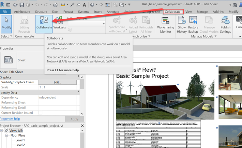Click the Switch Windows icon
Viewport: 242px width, 148px height.
coord(122,5)
